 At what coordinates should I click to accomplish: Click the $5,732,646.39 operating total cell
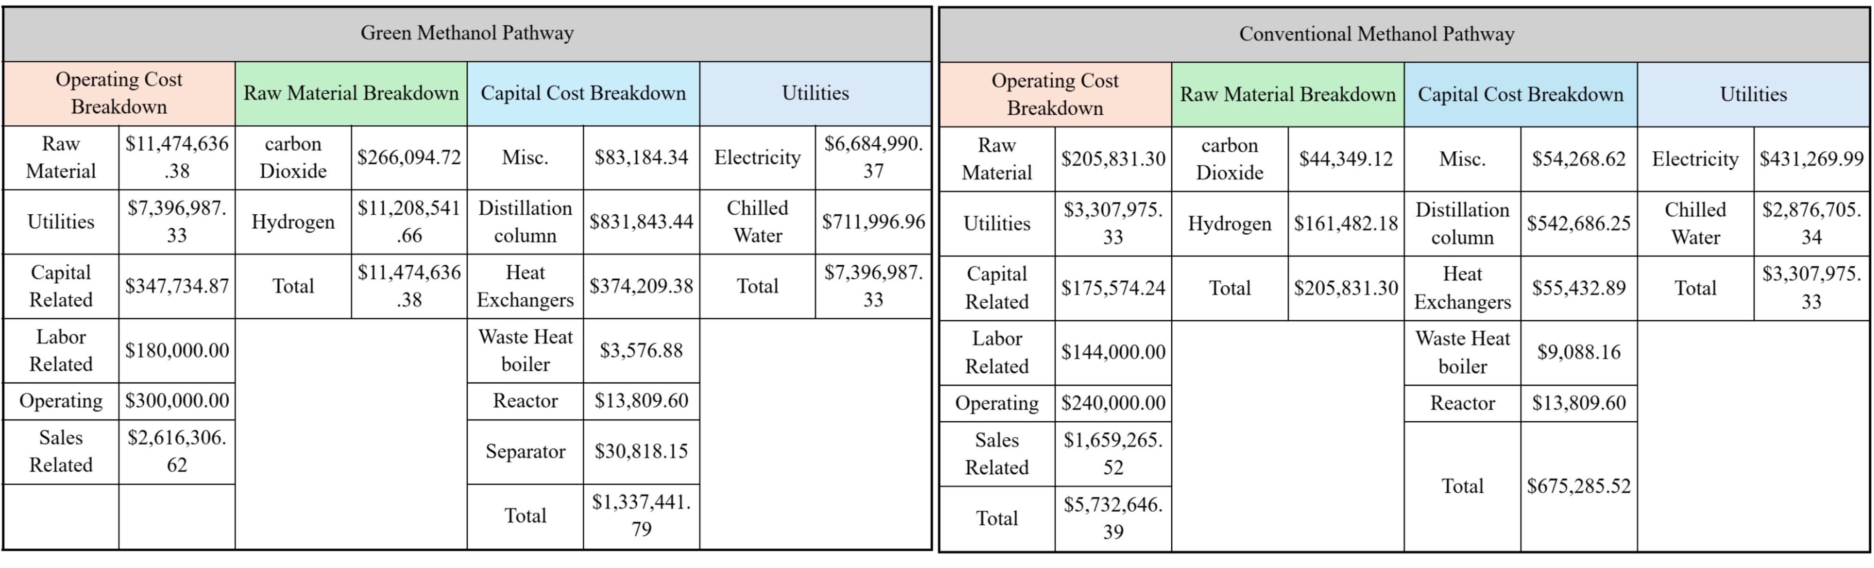(x=1113, y=518)
